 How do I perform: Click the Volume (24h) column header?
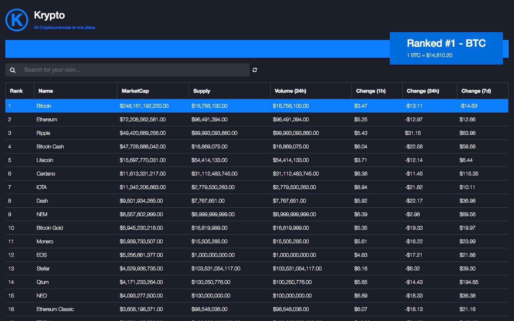290,91
